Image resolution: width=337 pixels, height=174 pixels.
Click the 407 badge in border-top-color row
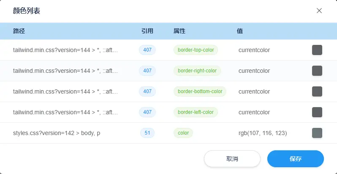[147, 50]
